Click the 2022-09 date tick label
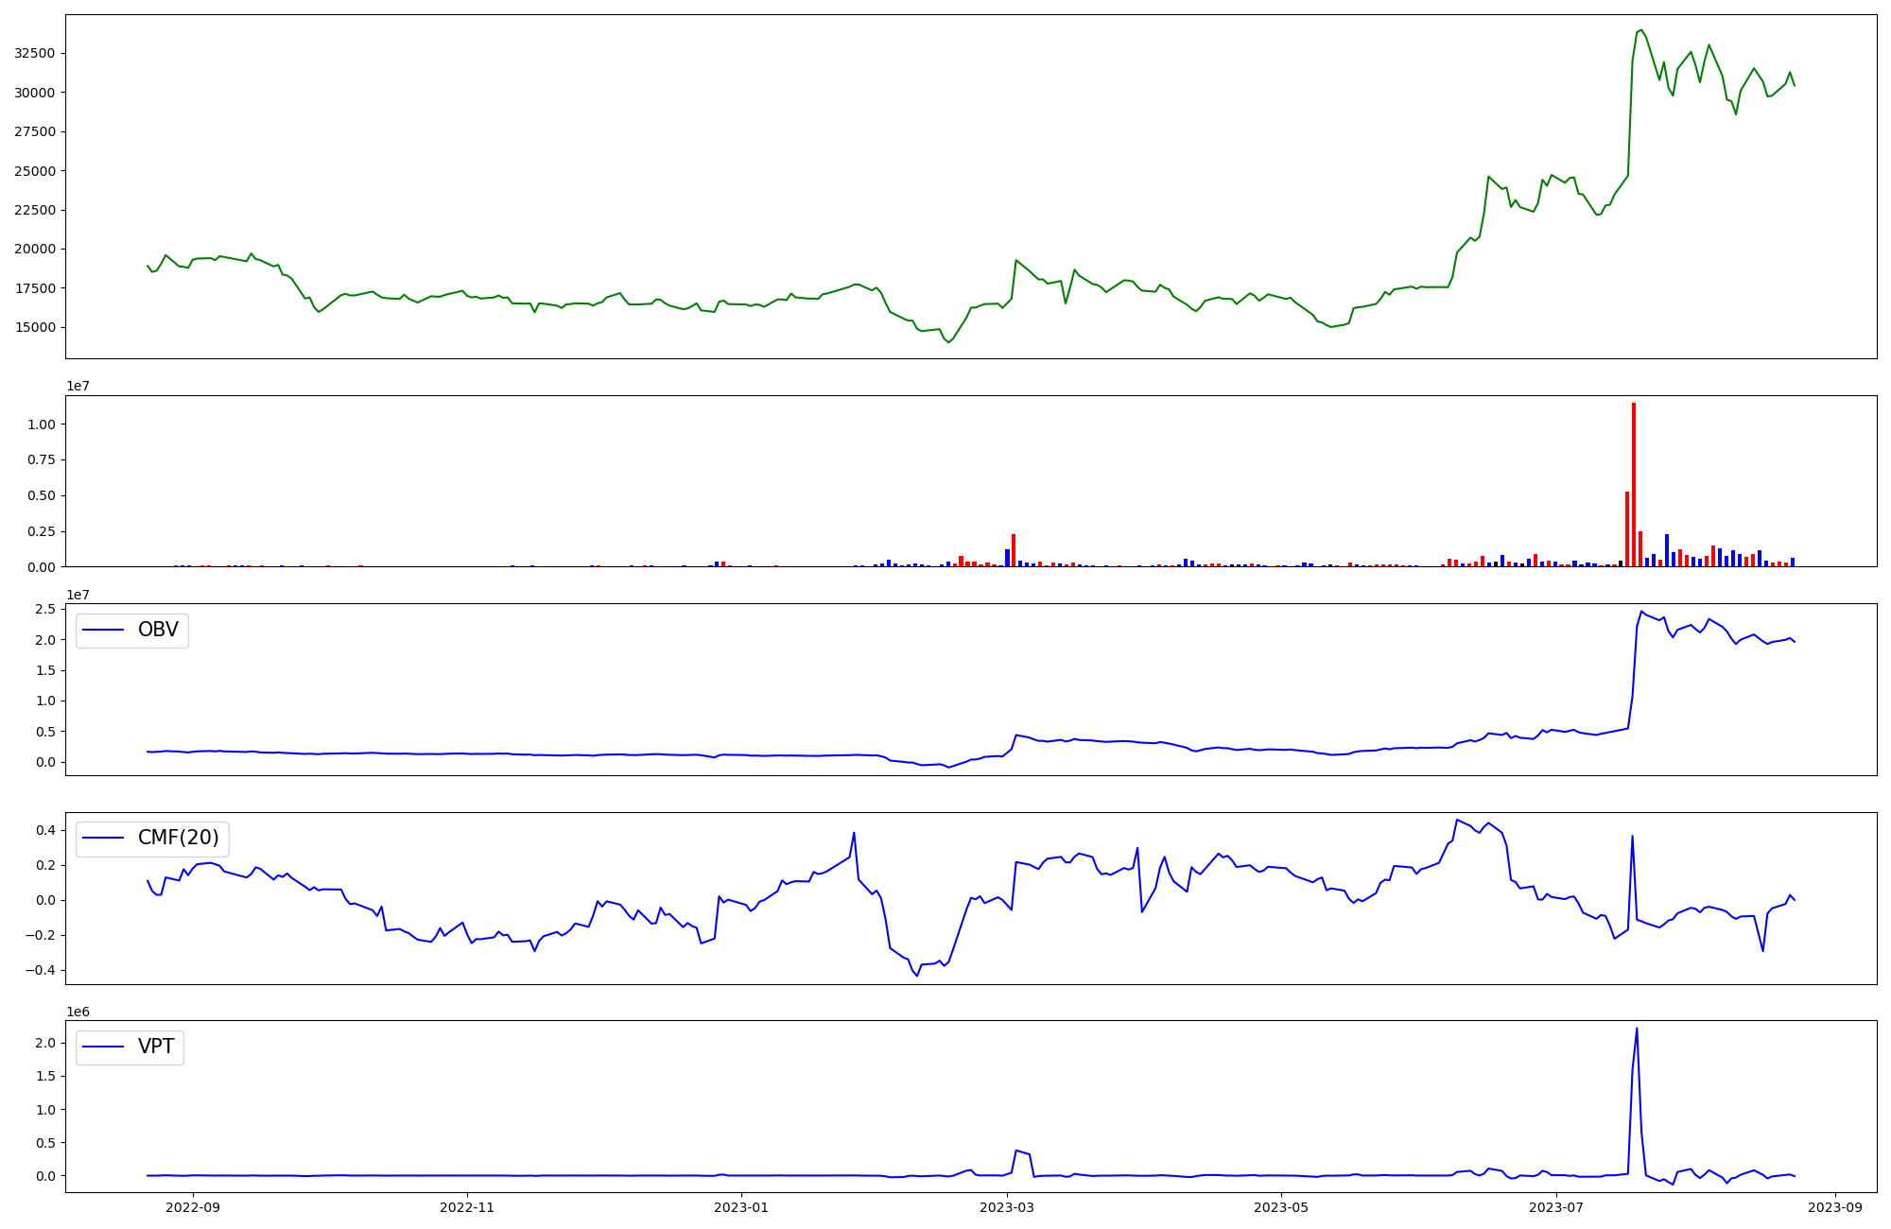The height and width of the screenshot is (1229, 1891). tap(192, 1207)
